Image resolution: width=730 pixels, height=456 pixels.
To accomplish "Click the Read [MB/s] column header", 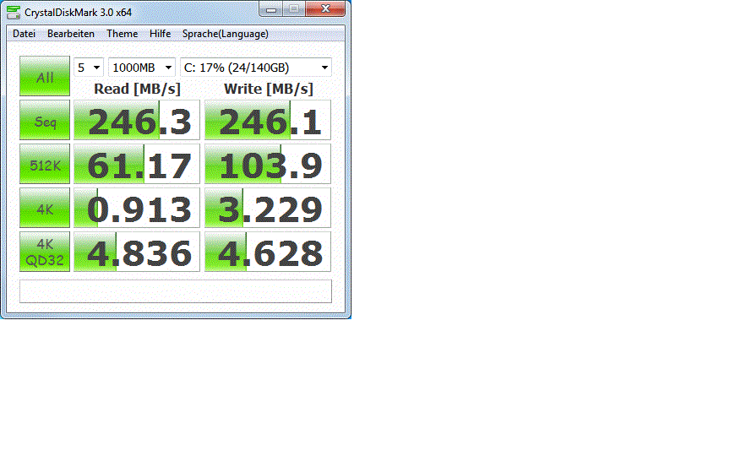I will click(137, 89).
